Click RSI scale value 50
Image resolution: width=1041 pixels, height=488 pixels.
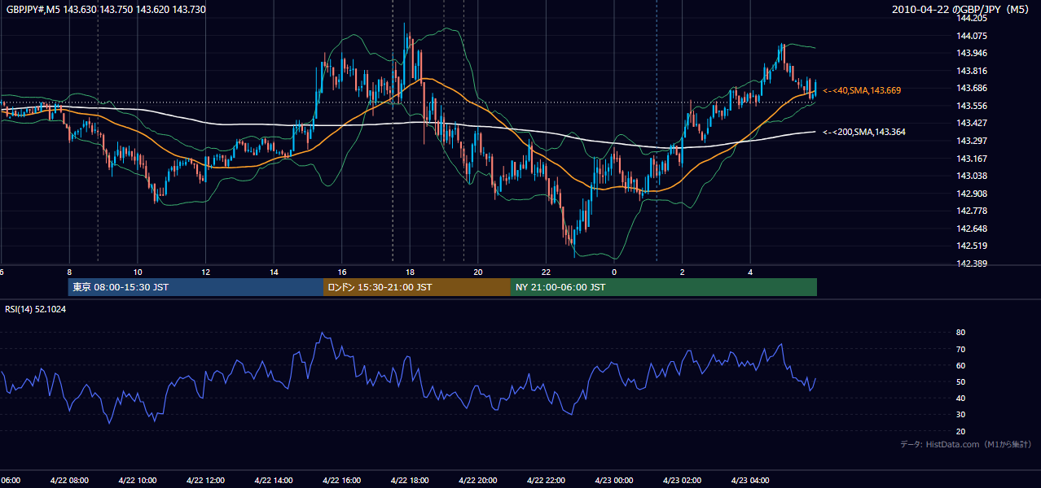(x=960, y=381)
